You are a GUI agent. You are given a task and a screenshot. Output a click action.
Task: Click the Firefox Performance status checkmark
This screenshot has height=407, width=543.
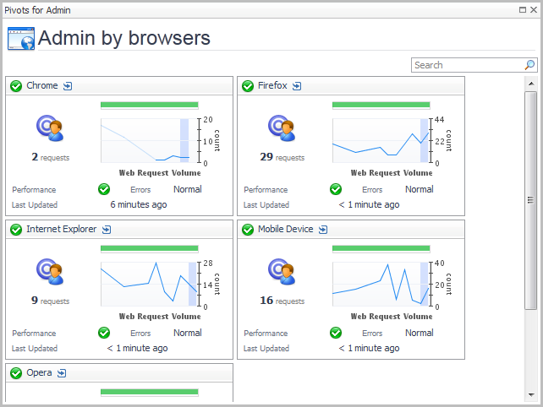coord(336,189)
